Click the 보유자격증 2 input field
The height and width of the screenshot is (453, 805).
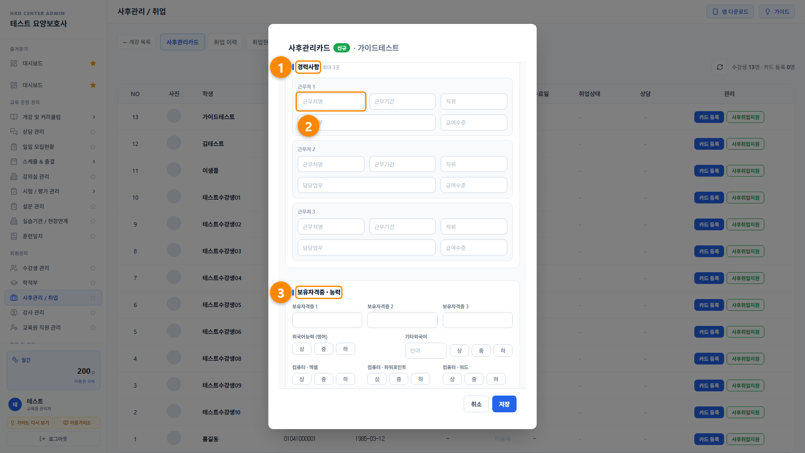click(x=402, y=320)
